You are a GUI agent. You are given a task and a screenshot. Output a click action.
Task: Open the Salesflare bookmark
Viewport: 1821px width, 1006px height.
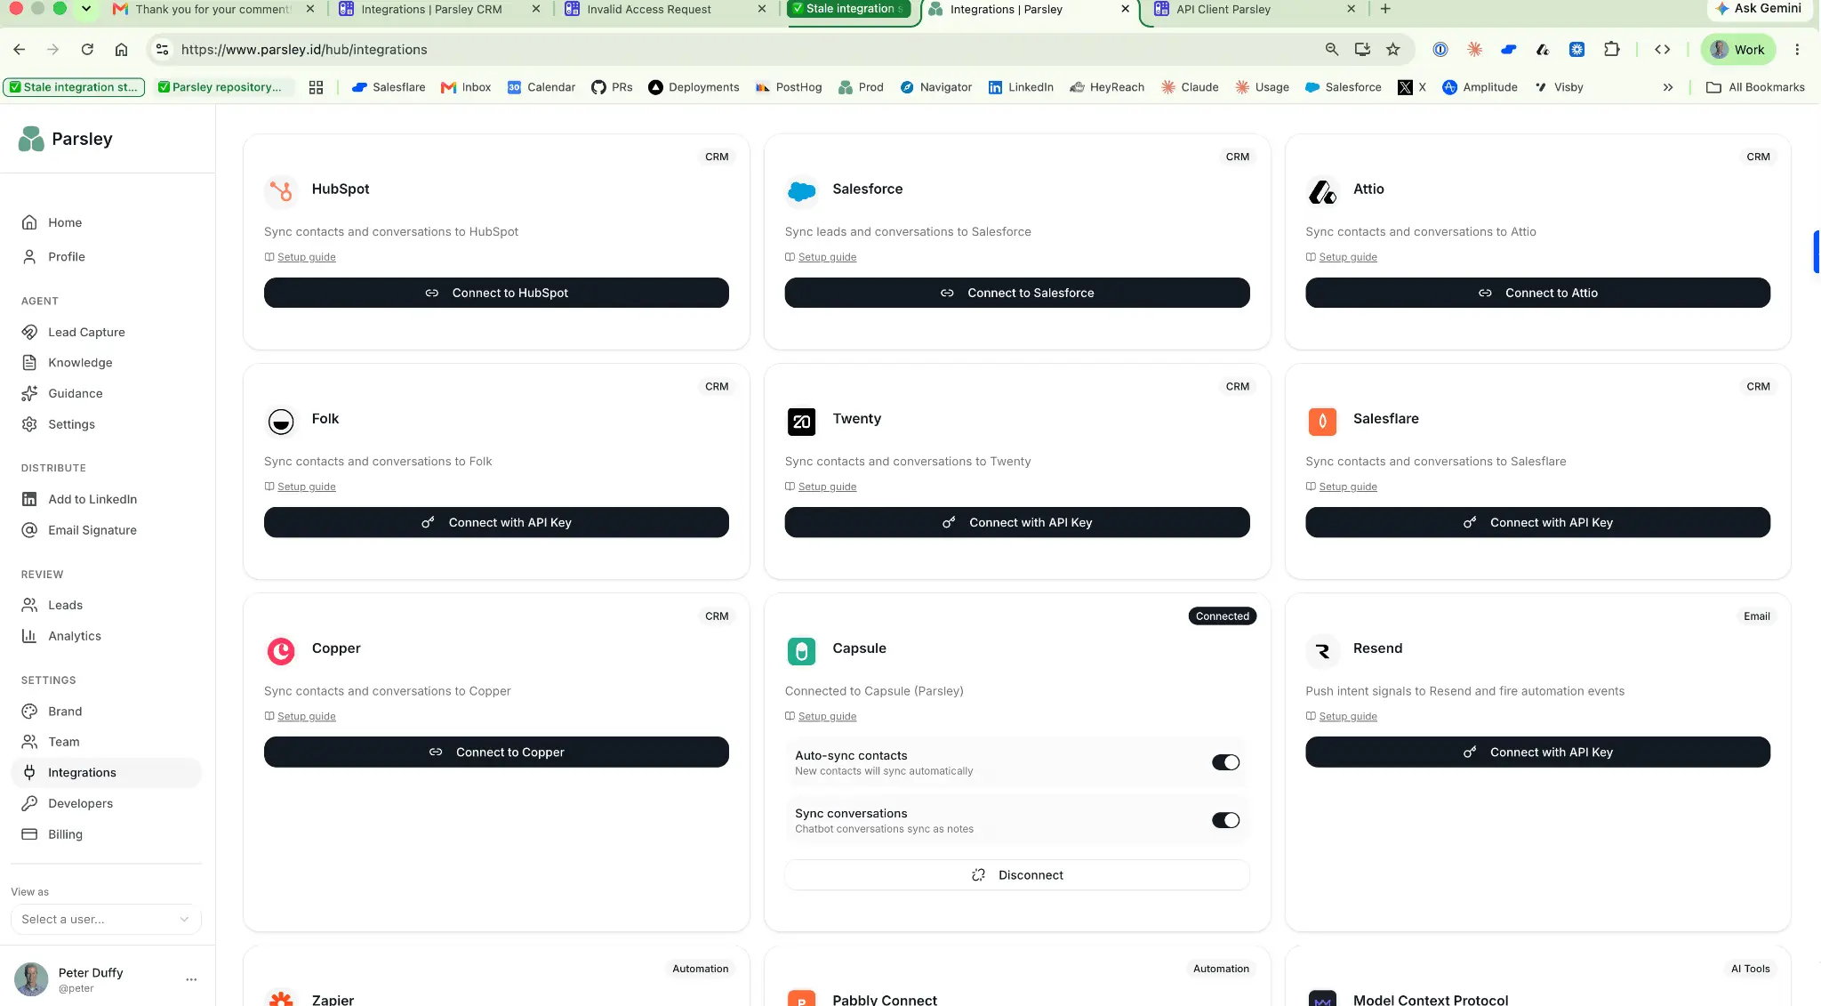[389, 87]
